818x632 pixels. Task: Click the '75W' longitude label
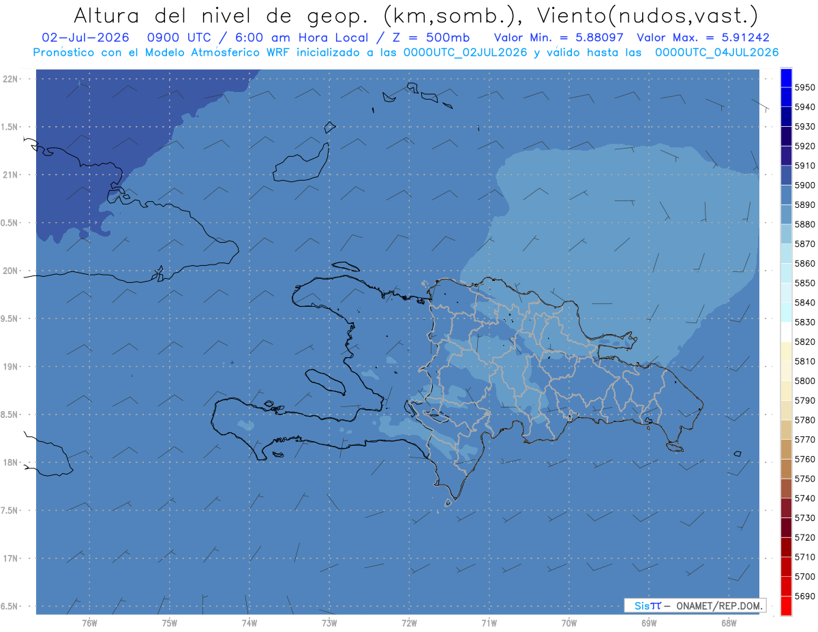(x=169, y=623)
